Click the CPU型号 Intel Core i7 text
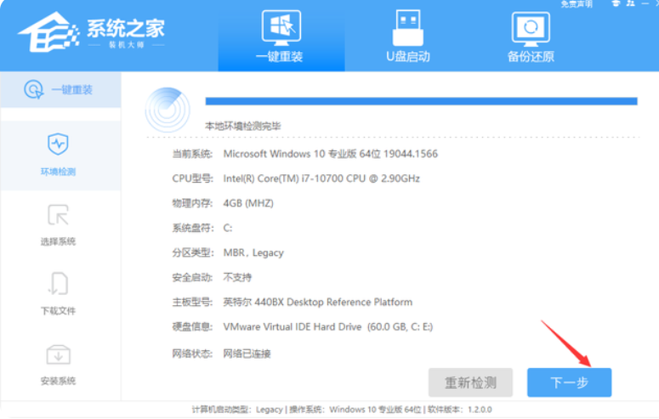The width and height of the screenshot is (659, 419). click(x=321, y=178)
